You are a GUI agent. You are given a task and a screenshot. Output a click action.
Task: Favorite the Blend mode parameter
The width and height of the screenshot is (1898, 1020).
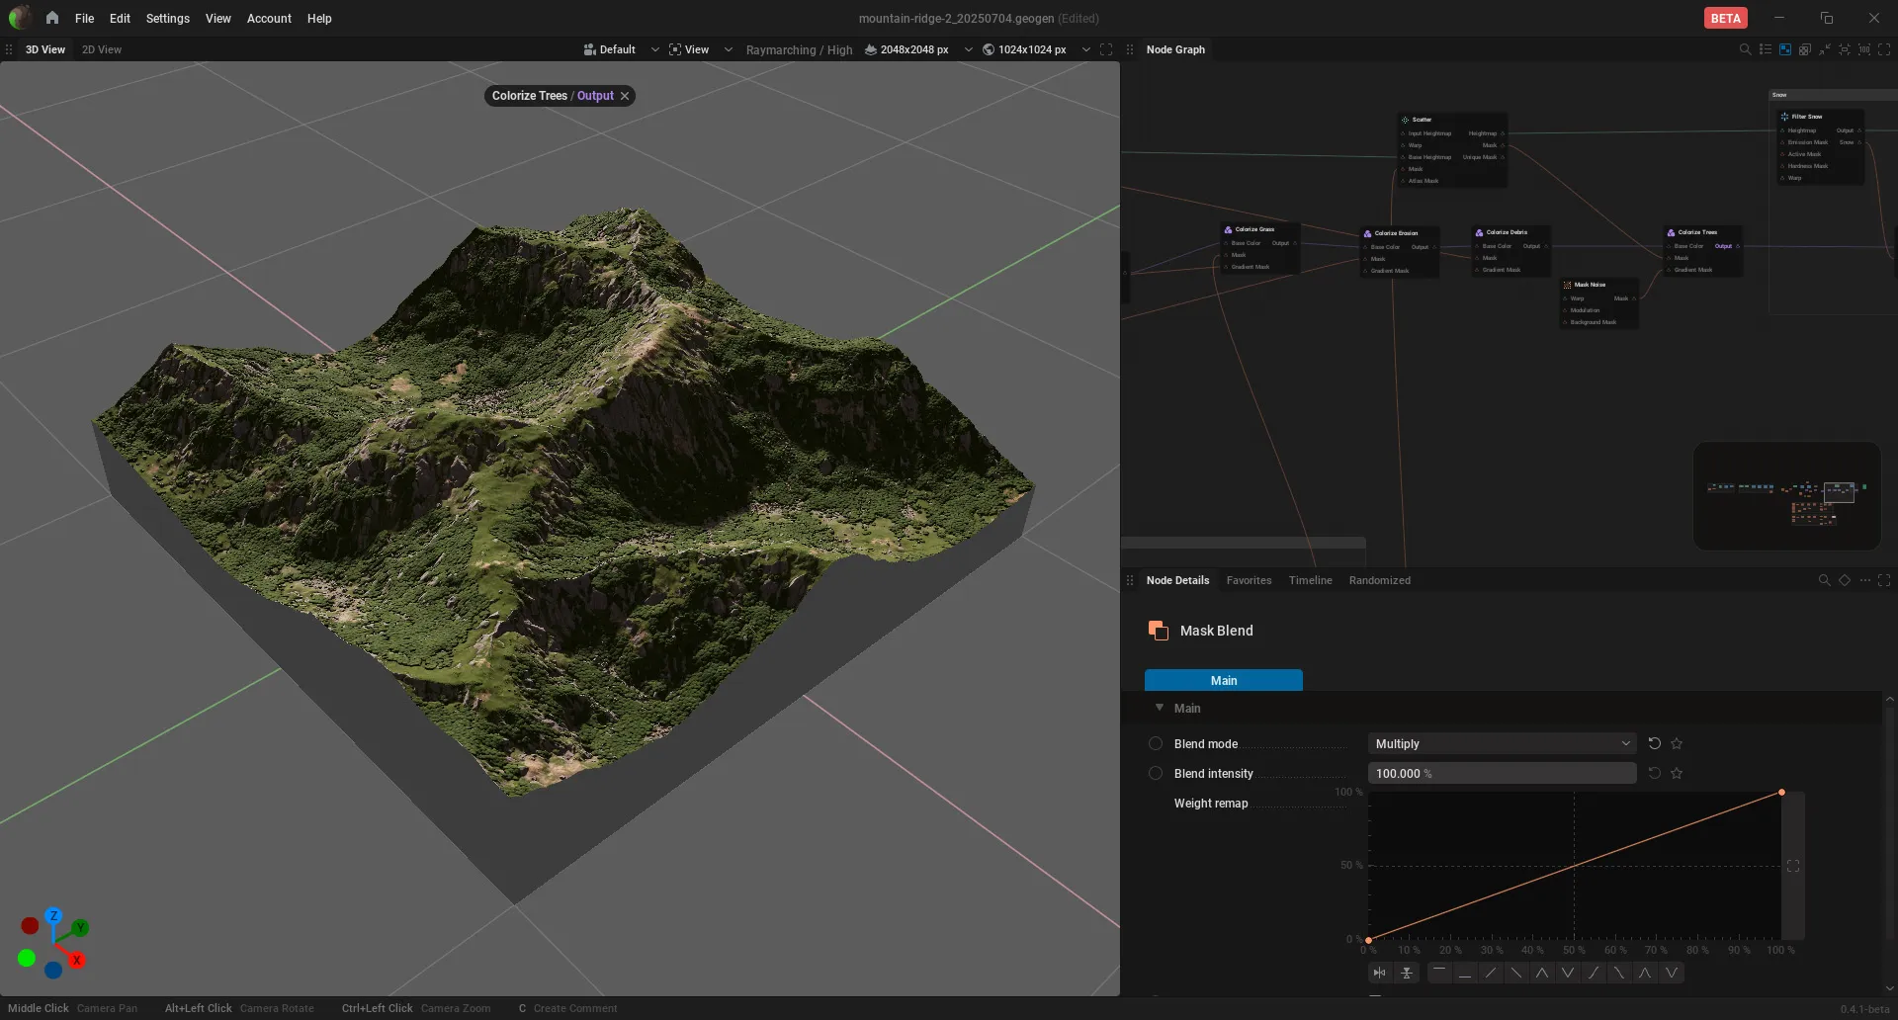pyautogui.click(x=1677, y=743)
